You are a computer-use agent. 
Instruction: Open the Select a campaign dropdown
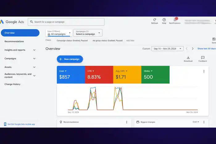(88, 33)
